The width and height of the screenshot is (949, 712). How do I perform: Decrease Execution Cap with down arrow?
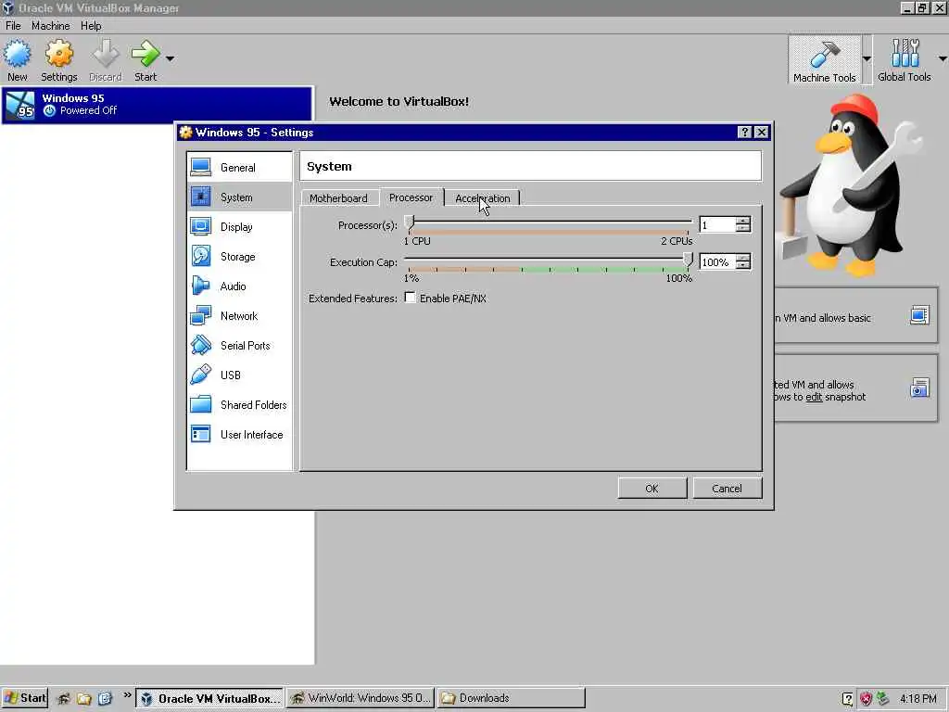[x=743, y=265]
